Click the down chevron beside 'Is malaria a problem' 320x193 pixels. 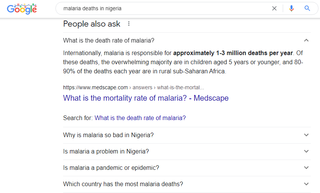coord(306,151)
